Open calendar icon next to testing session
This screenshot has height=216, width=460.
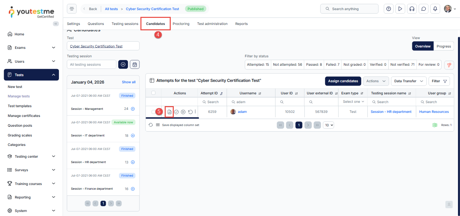coord(135,64)
